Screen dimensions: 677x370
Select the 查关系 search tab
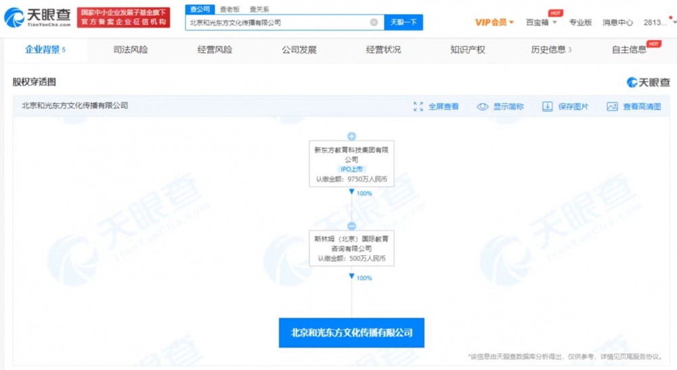[259, 9]
